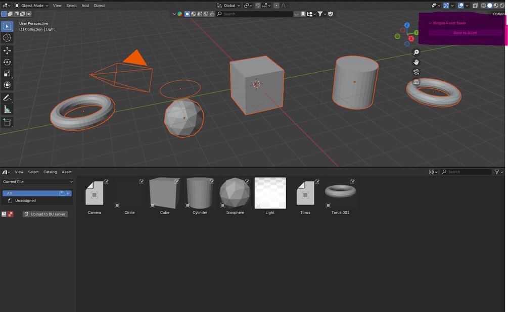Click the asset browser Search field
The height and width of the screenshot is (312, 508).
(468, 172)
